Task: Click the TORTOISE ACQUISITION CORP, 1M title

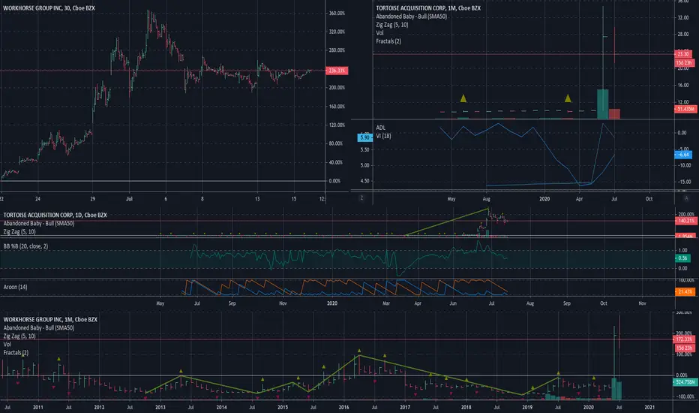Action: 428,8
